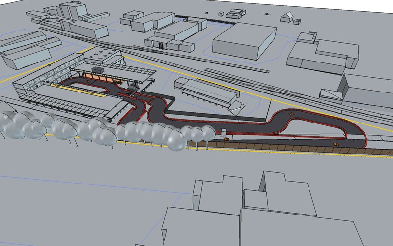Viewport: 393px width, 246px height.
Task: Click the small white kiosk beside the track
Action: (x=224, y=132)
